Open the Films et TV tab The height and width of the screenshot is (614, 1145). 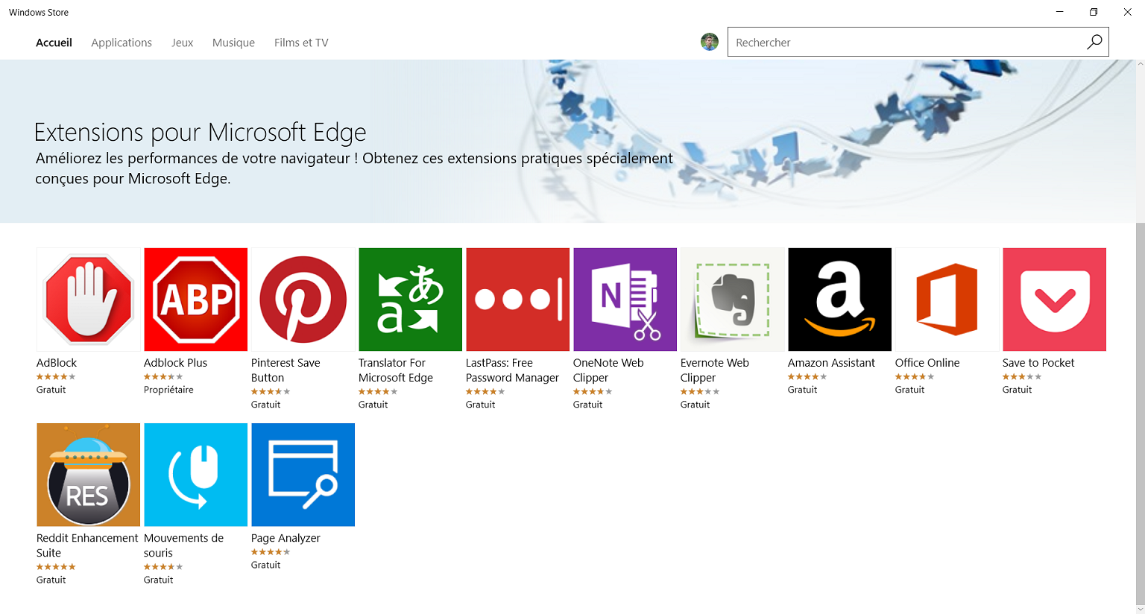click(301, 42)
